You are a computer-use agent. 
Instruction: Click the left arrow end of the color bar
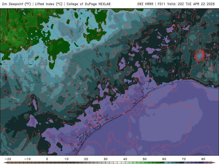point(5,163)
